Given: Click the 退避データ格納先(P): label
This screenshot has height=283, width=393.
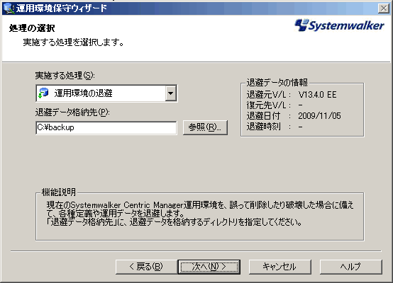Looking at the screenshot, I should click(72, 112).
